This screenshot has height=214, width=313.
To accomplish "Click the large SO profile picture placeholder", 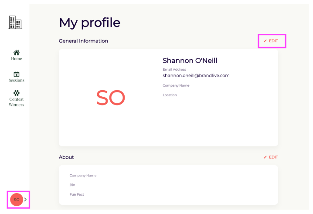I will (111, 98).
